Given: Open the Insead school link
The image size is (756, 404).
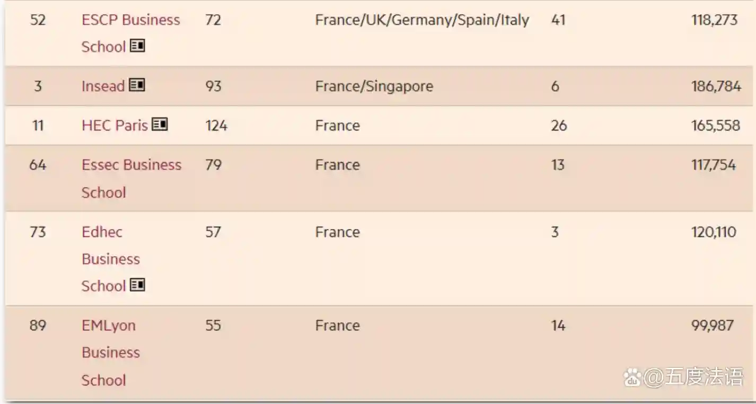Looking at the screenshot, I should (x=103, y=86).
